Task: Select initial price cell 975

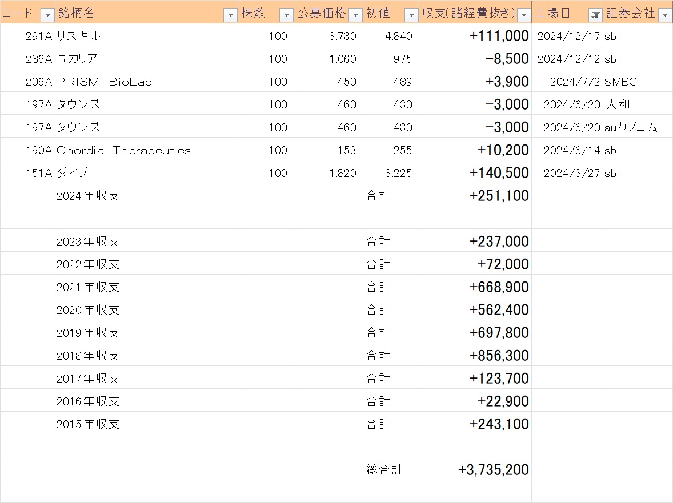Action: (391, 58)
